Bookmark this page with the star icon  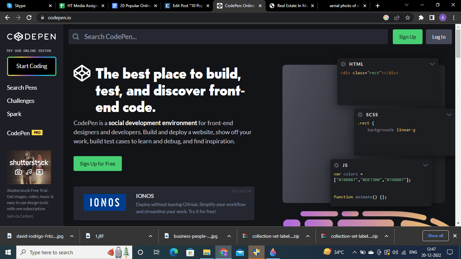pos(408,18)
